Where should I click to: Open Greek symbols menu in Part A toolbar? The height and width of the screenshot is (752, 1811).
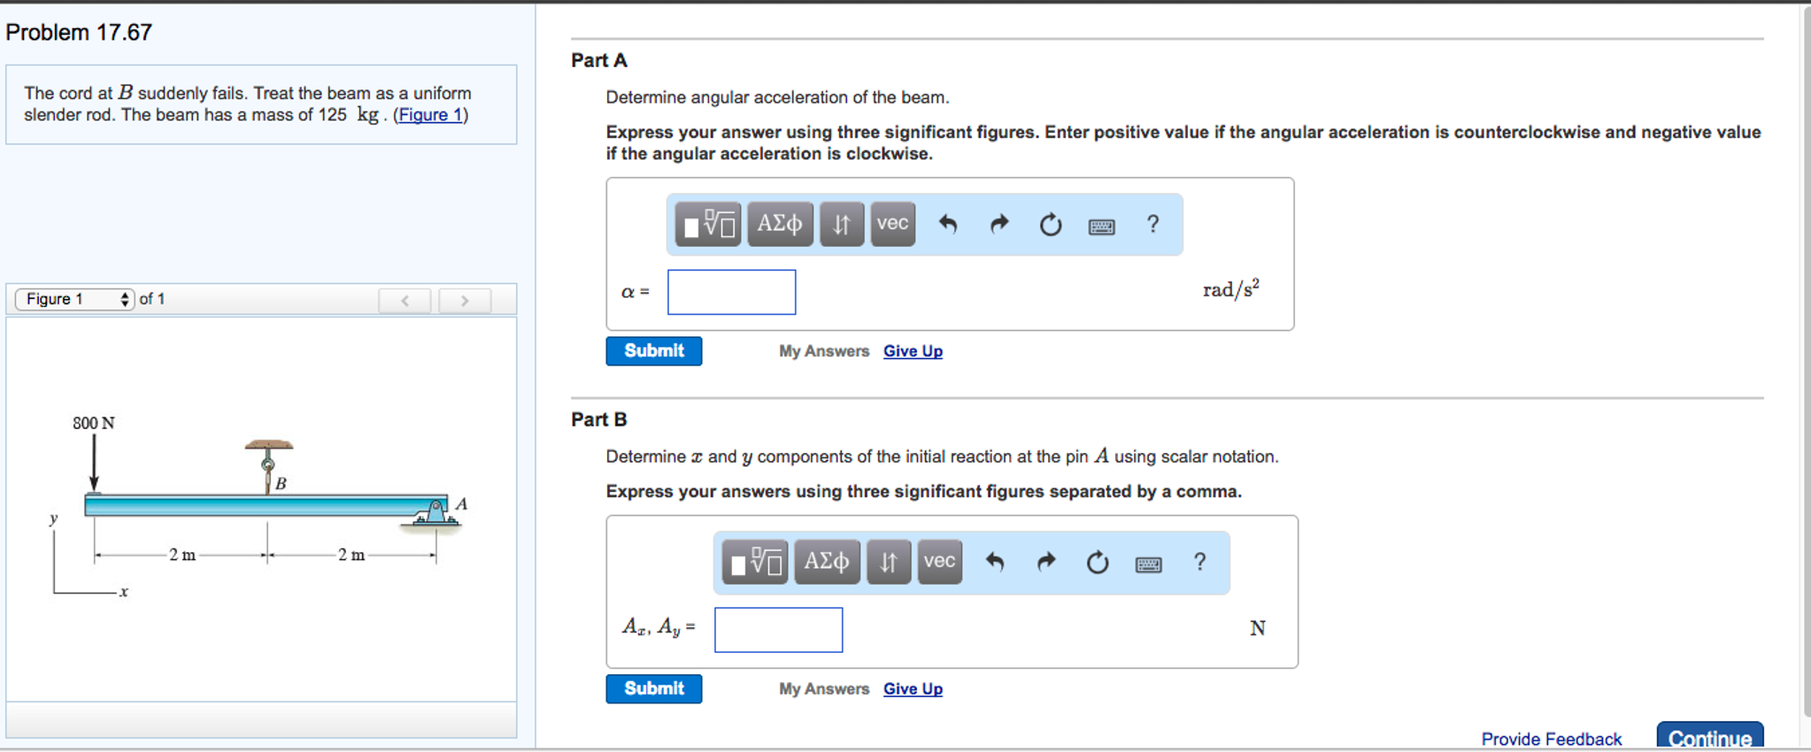[779, 225]
